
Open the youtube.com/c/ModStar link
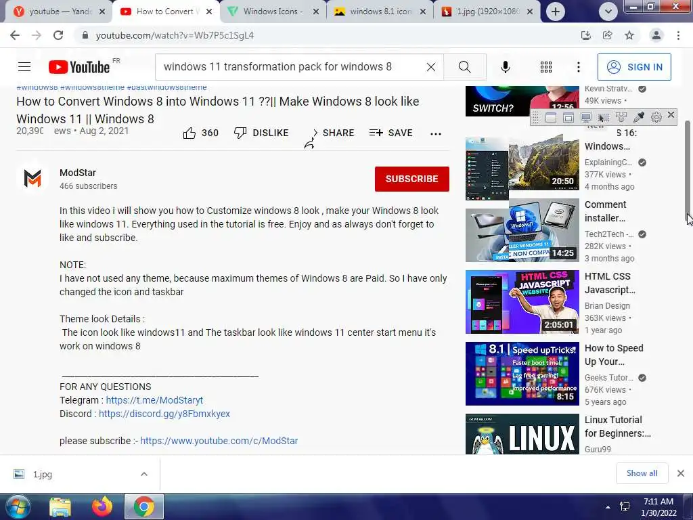[219, 441]
